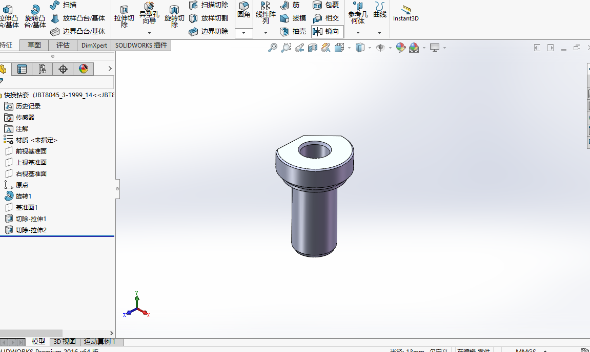Image resolution: width=590 pixels, height=352 pixels.
Task: Select the Rib (筋) tool
Action: click(x=290, y=5)
